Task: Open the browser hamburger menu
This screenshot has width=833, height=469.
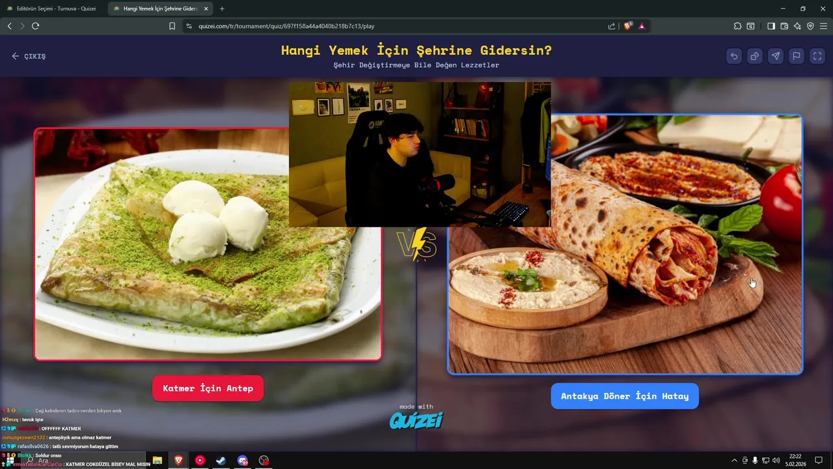Action: click(823, 26)
